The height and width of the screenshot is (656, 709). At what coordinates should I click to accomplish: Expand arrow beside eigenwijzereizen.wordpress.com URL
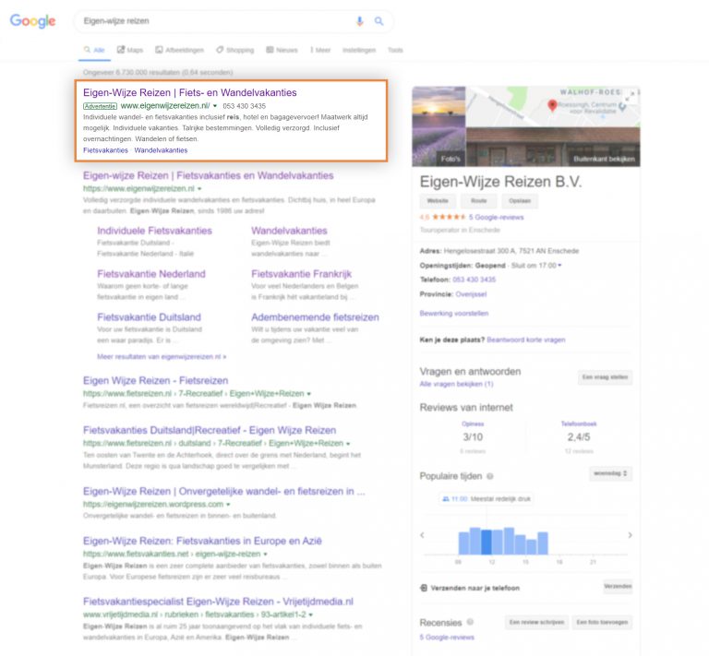coord(228,505)
